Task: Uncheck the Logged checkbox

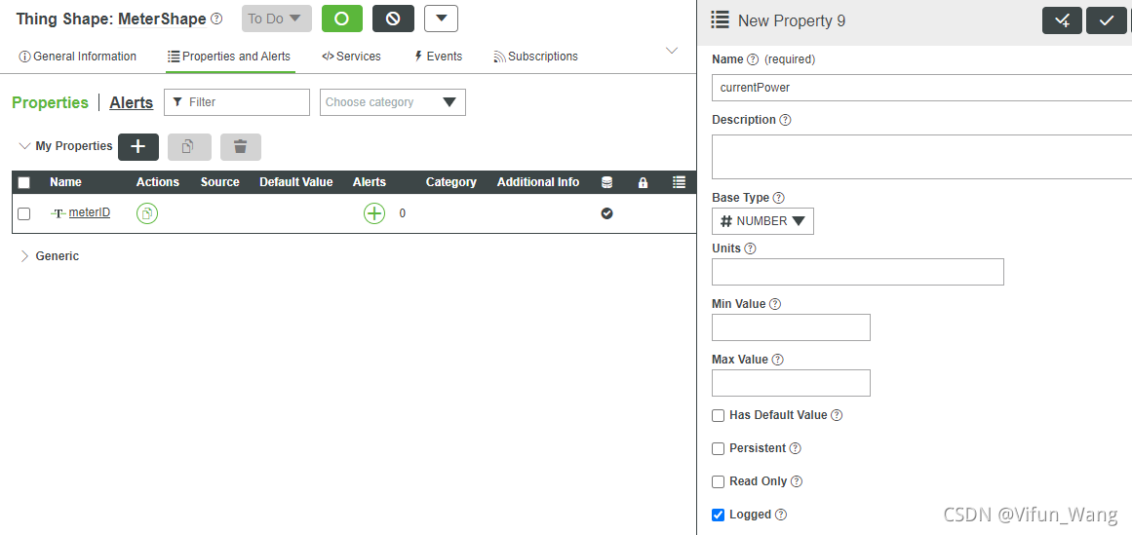Action: click(719, 515)
